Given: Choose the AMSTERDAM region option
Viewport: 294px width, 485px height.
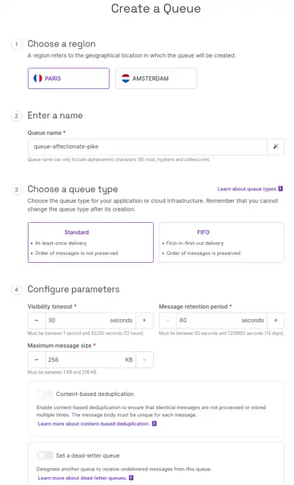Looking at the screenshot, I should [x=156, y=78].
